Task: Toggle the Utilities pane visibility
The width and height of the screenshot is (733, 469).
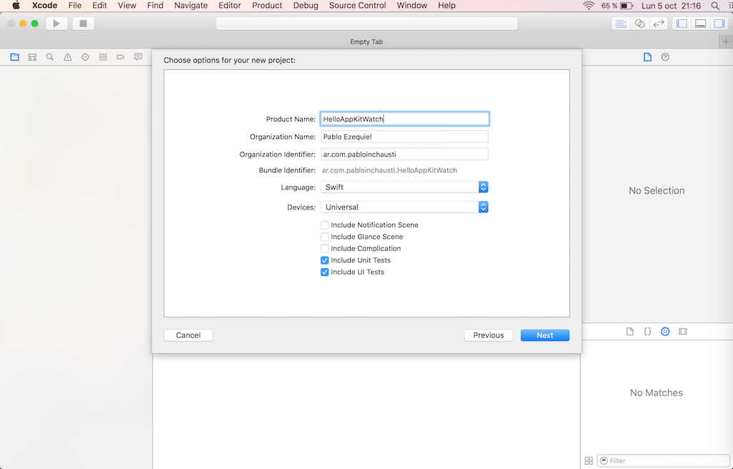Action: 719,24
